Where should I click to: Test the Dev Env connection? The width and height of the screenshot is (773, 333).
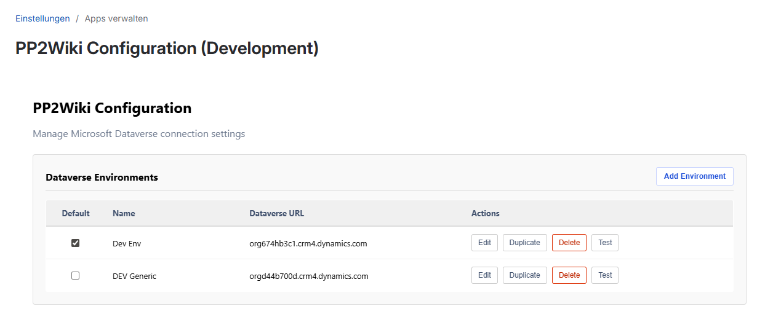[x=605, y=243]
